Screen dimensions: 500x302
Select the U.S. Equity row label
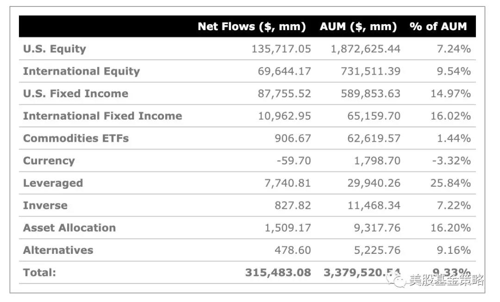pos(55,49)
